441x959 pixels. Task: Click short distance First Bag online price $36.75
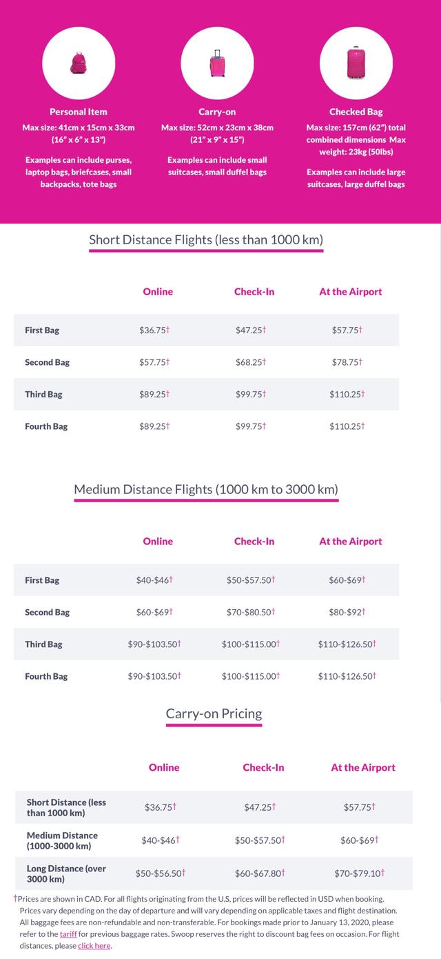(152, 330)
